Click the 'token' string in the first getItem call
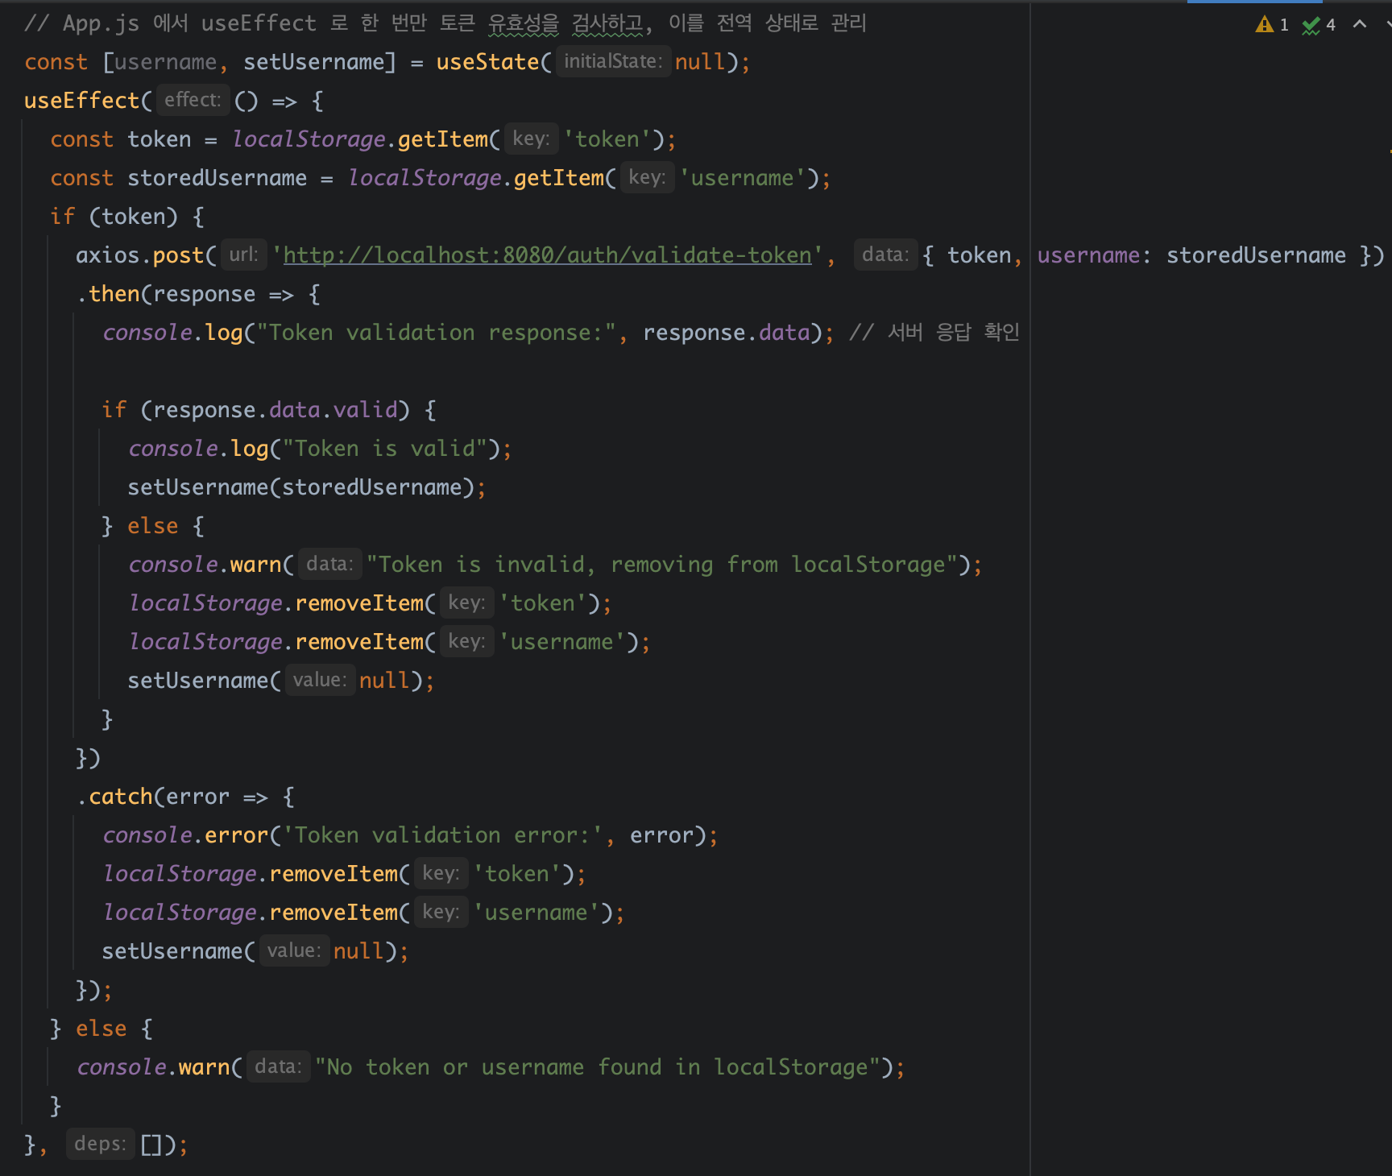Viewport: 1392px width, 1176px height. pos(607,139)
